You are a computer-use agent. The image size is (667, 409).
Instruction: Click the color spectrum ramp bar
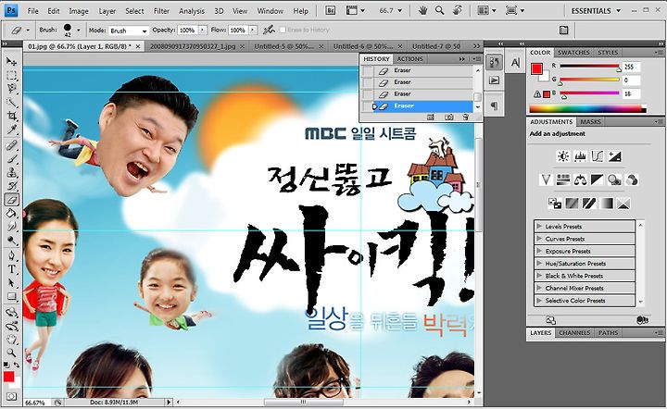click(x=588, y=108)
